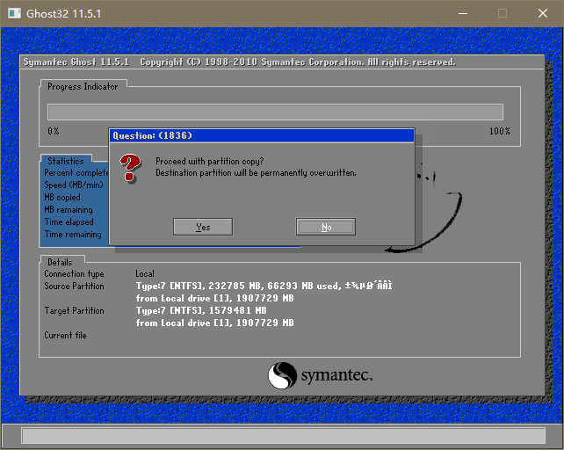Click Yes to proceed with partition copy
This screenshot has height=450, width=564.
(x=203, y=227)
